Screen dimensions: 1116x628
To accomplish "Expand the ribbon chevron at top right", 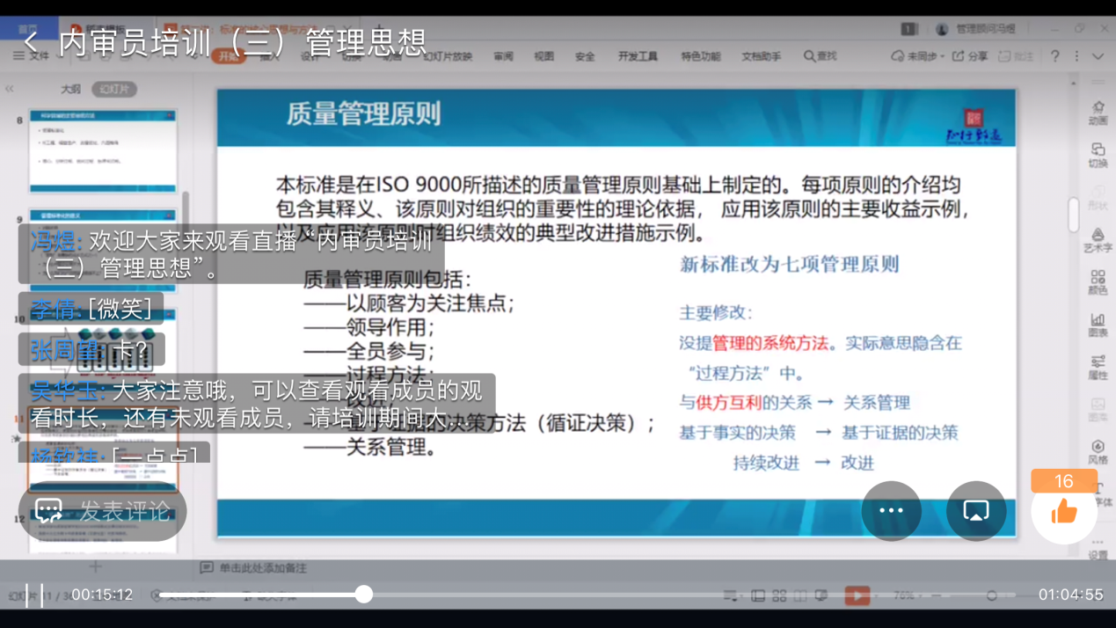I will coord(1098,56).
